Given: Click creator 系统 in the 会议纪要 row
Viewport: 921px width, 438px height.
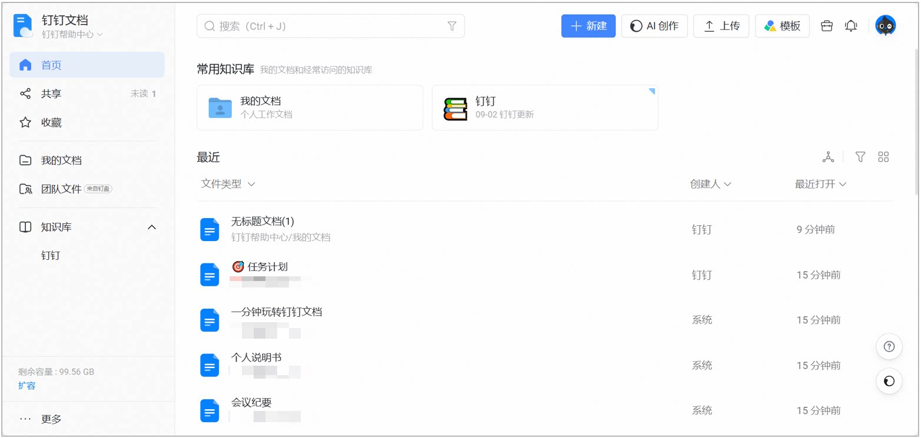Looking at the screenshot, I should [x=701, y=410].
